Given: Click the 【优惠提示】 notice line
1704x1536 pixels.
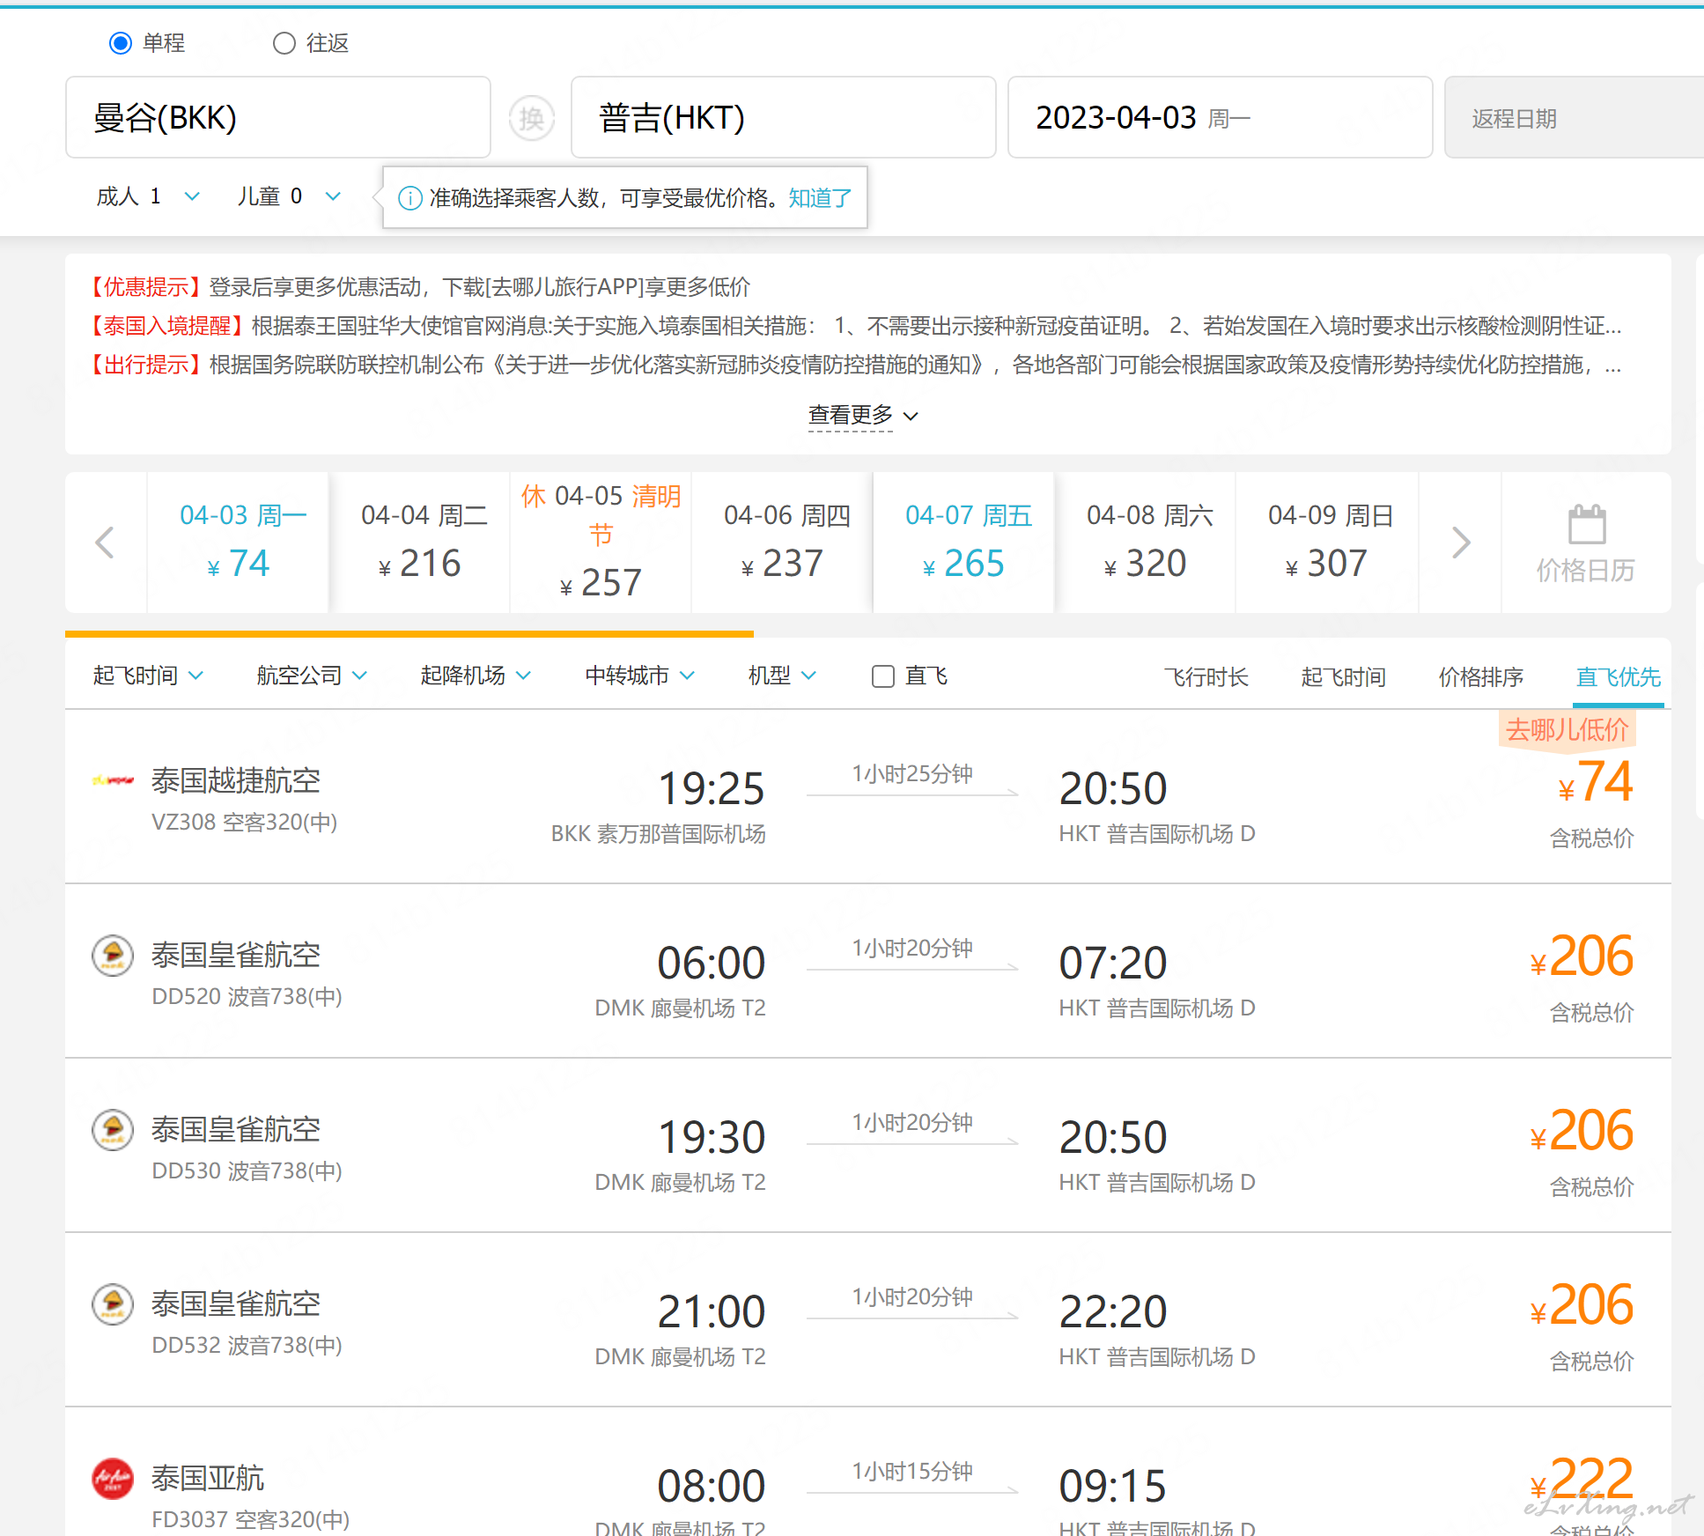Looking at the screenshot, I should coord(417,287).
